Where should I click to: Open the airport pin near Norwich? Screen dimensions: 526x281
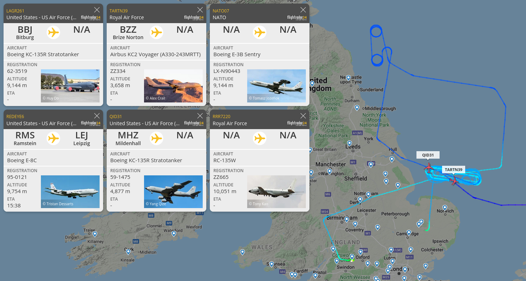click(x=445, y=207)
